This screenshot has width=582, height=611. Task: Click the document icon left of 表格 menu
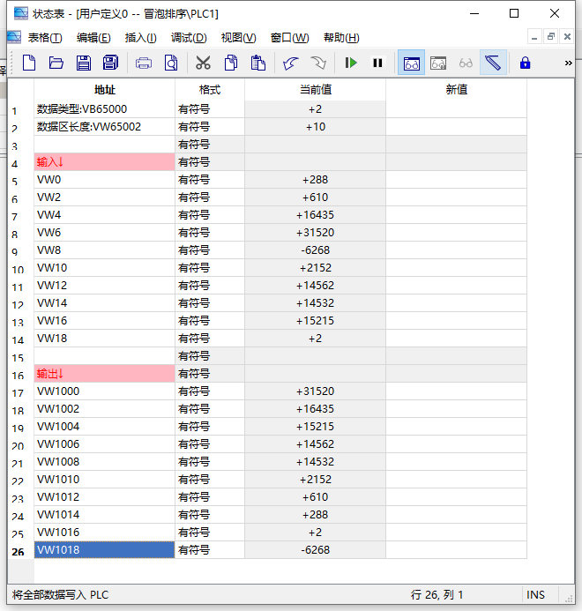14,37
